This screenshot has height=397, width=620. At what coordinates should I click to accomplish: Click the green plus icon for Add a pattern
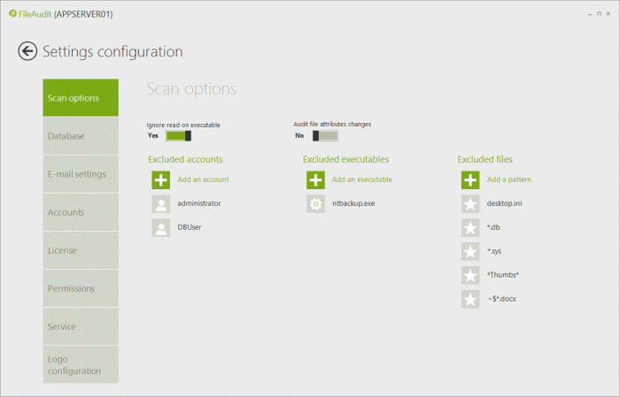click(470, 180)
